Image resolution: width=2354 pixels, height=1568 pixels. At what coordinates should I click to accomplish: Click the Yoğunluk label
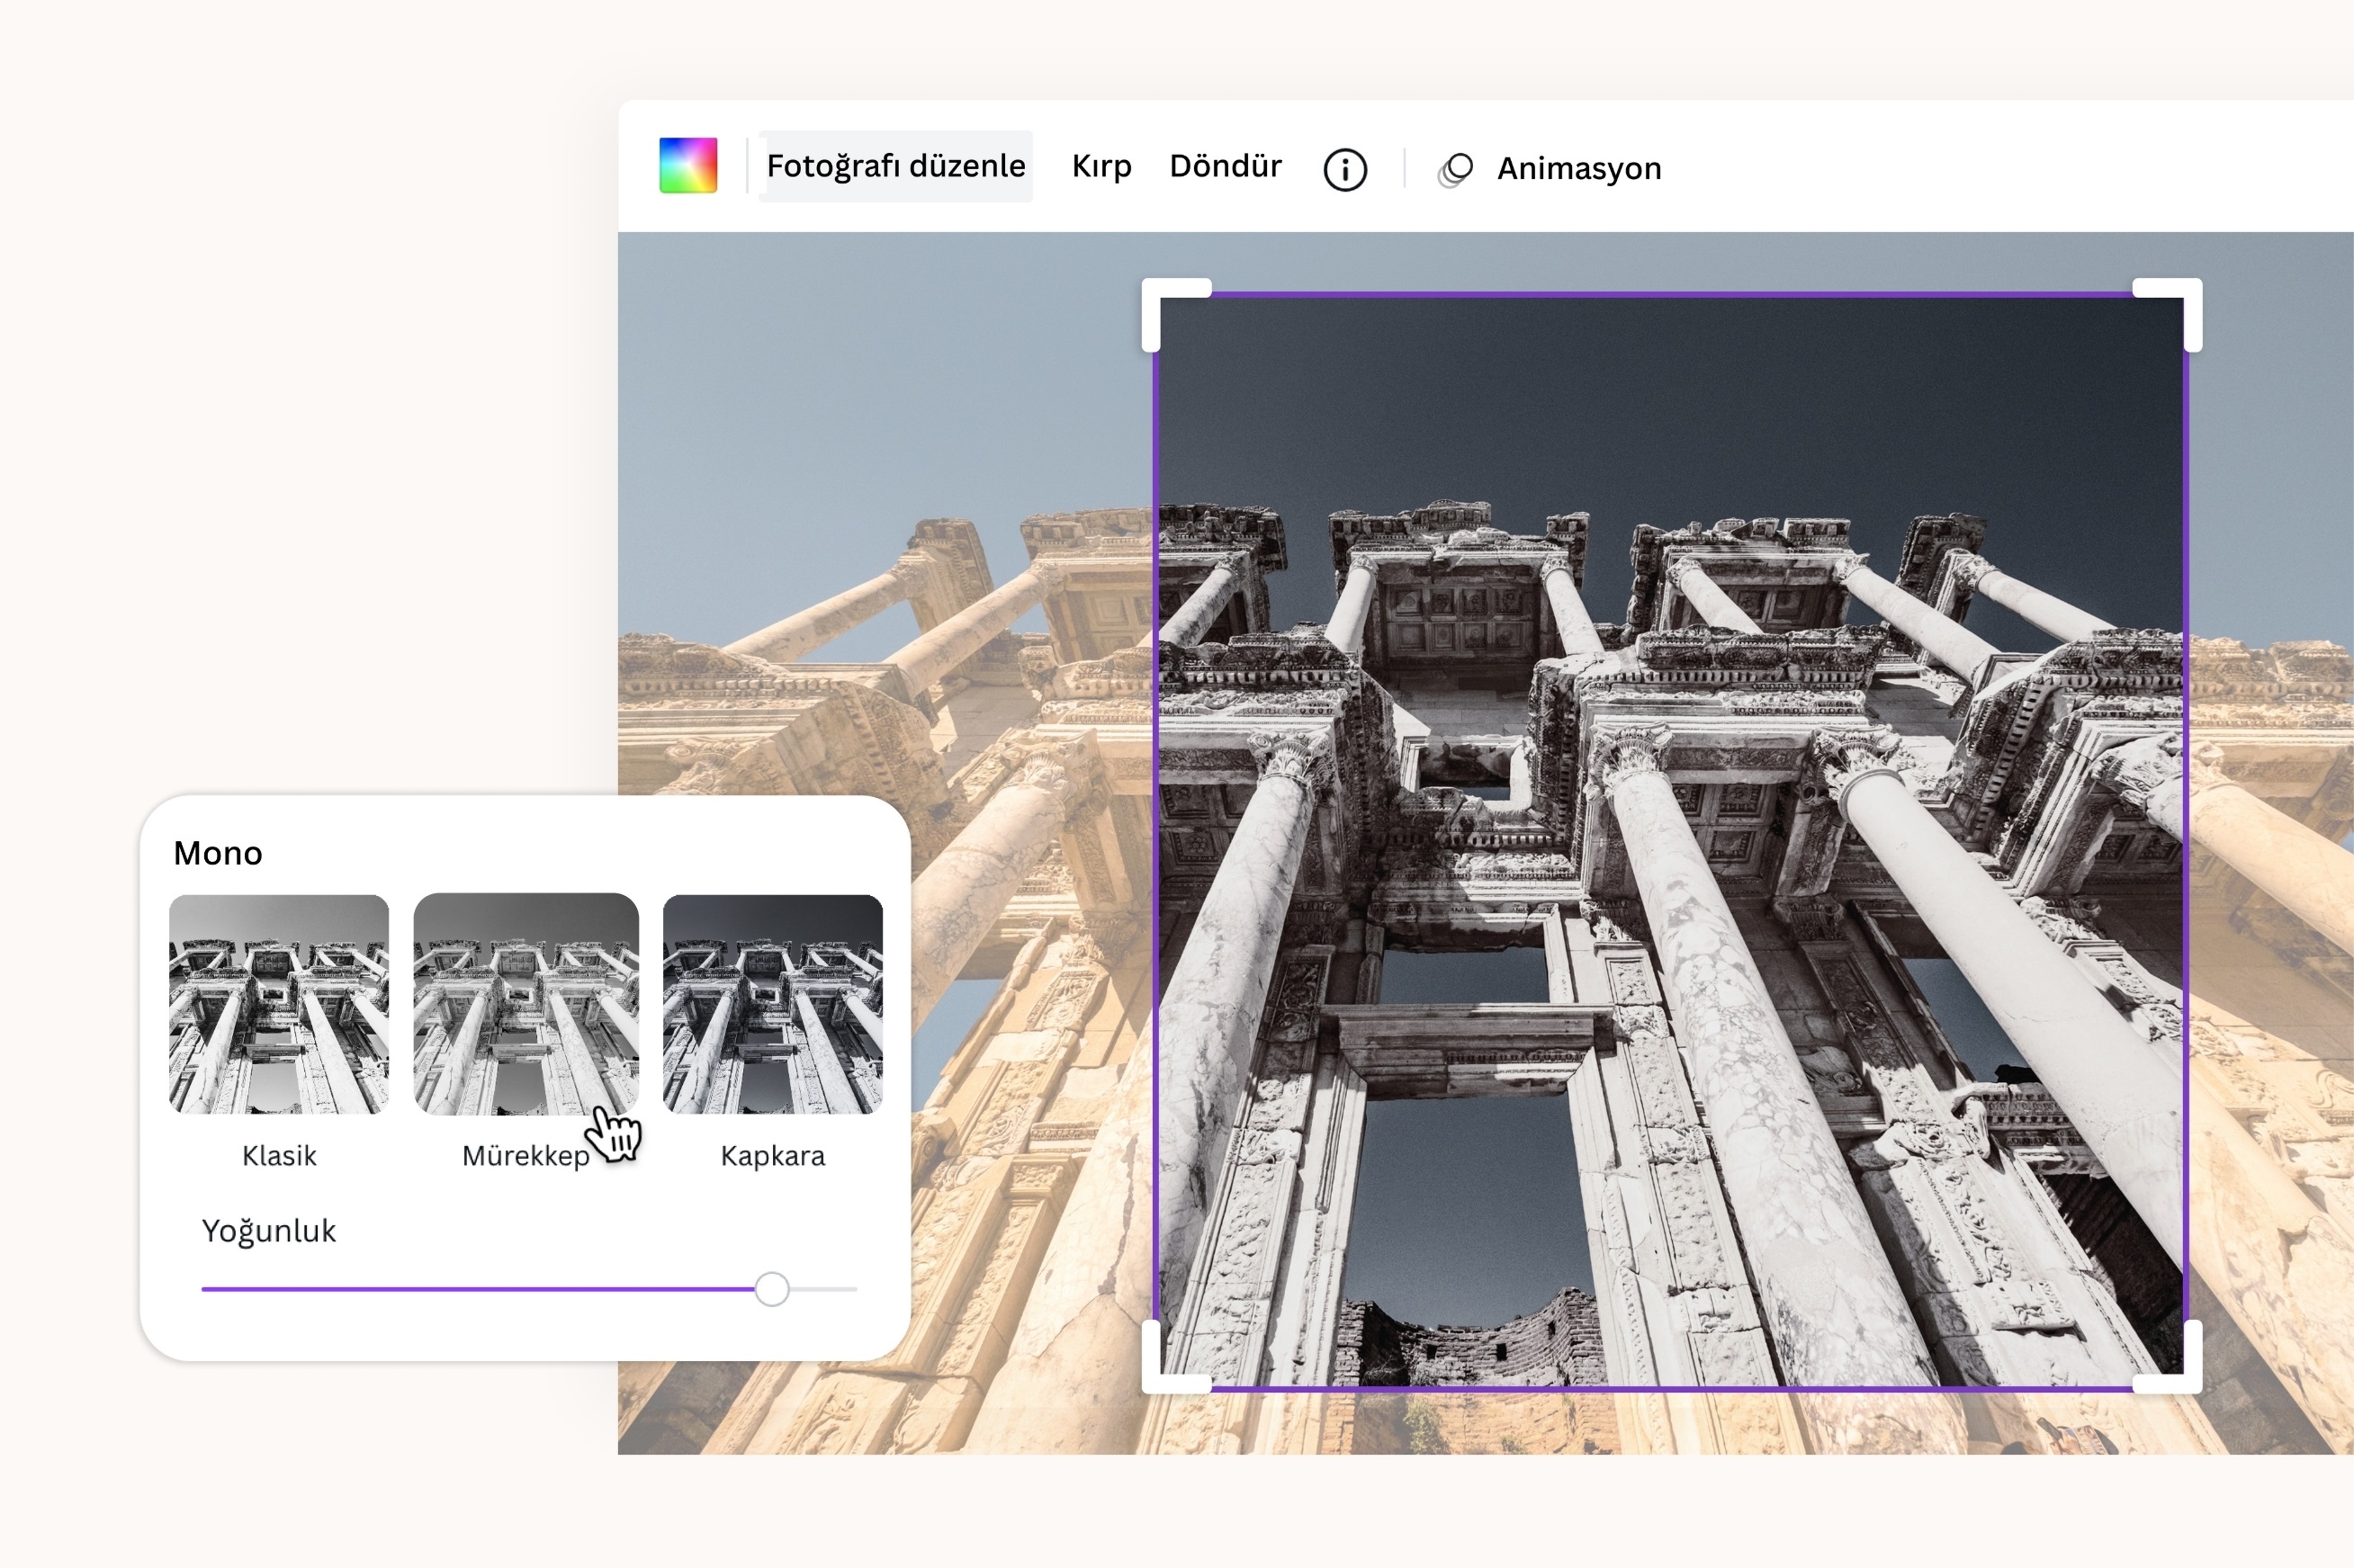point(269,1231)
